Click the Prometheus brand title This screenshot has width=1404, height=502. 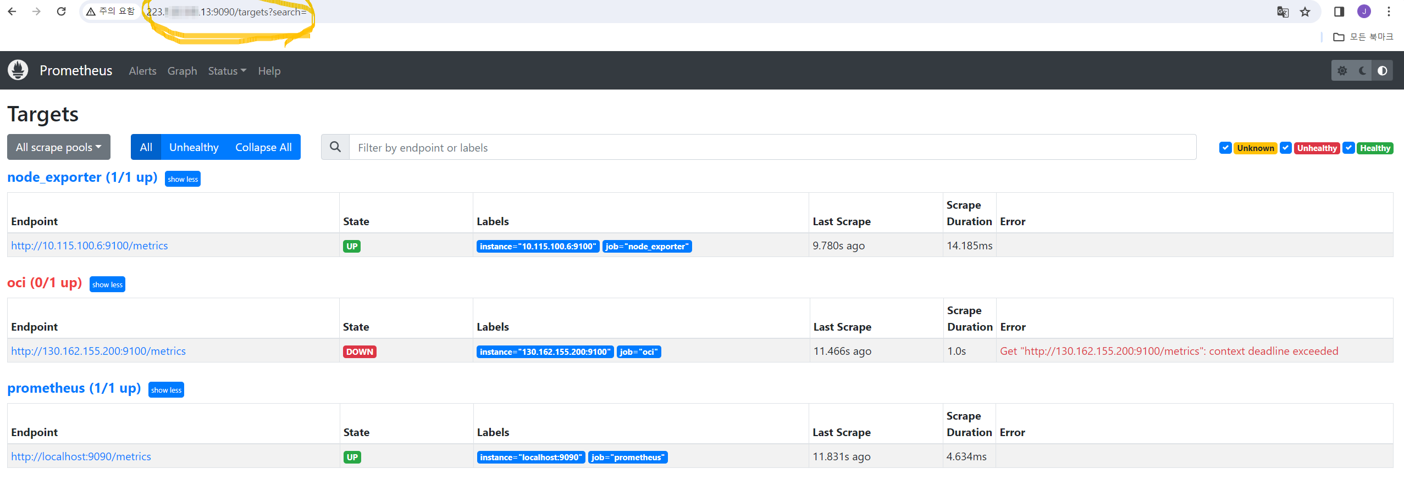[x=76, y=70]
